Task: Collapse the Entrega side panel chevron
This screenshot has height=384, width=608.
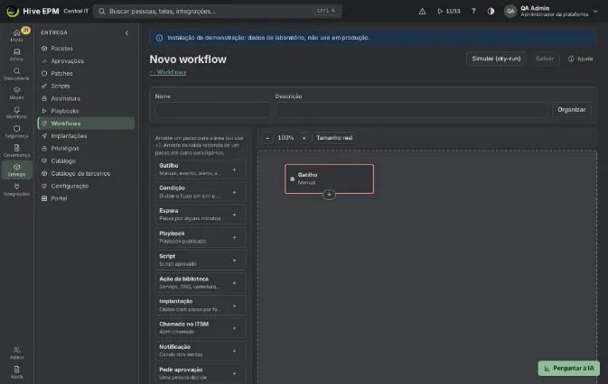Action: pyautogui.click(x=126, y=32)
